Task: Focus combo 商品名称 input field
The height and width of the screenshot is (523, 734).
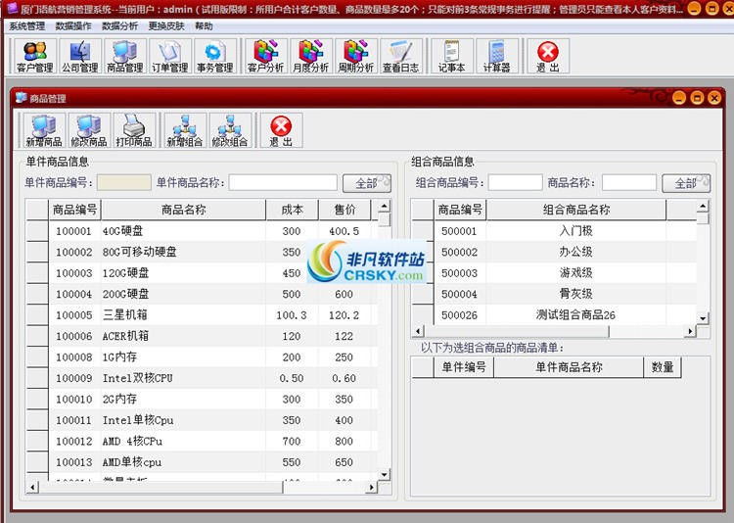Action: [629, 183]
